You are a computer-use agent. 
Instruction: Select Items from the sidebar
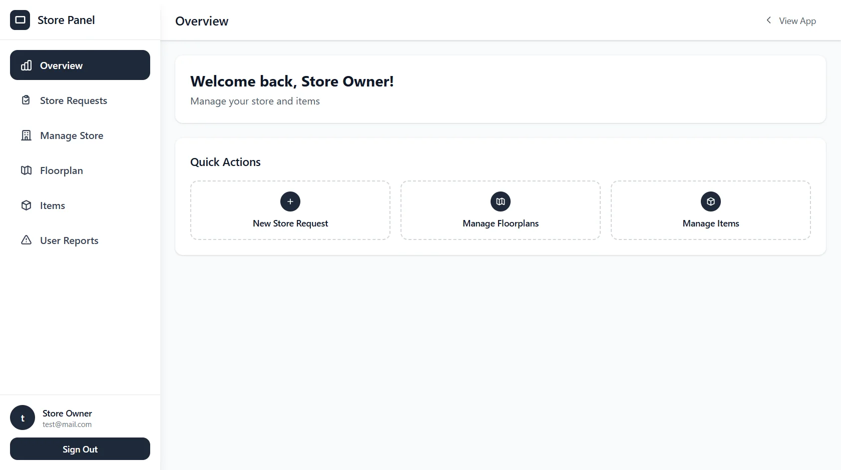tap(80, 205)
